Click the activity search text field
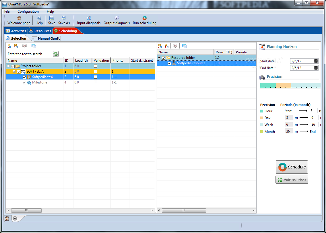Image resolution: width=326 pixels, height=233 pixels. (28, 54)
